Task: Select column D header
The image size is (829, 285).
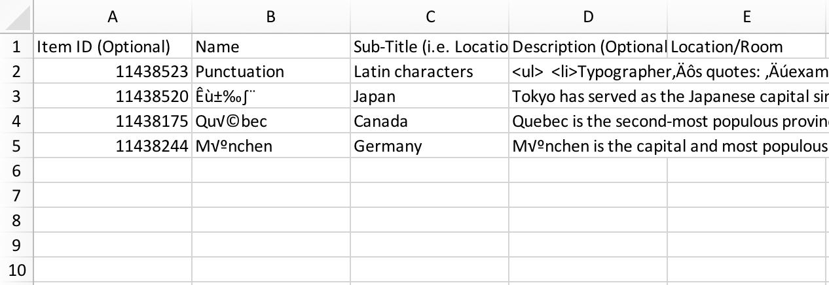Action: click(588, 18)
